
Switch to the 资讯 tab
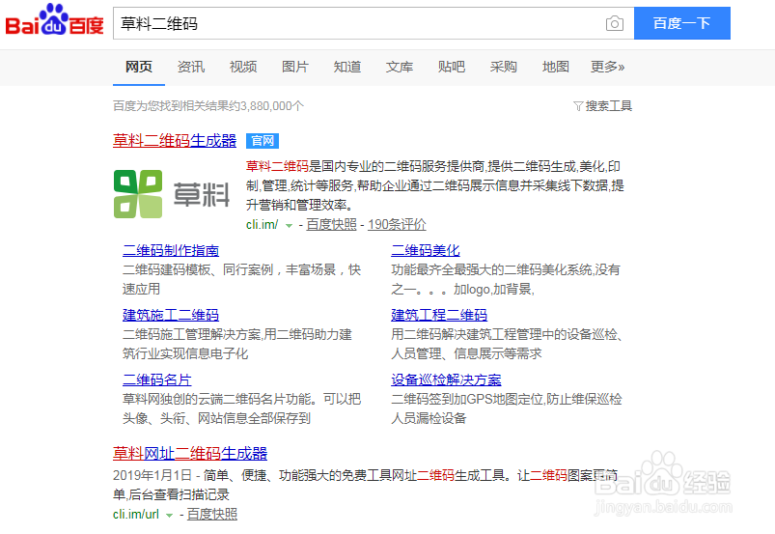pos(191,67)
